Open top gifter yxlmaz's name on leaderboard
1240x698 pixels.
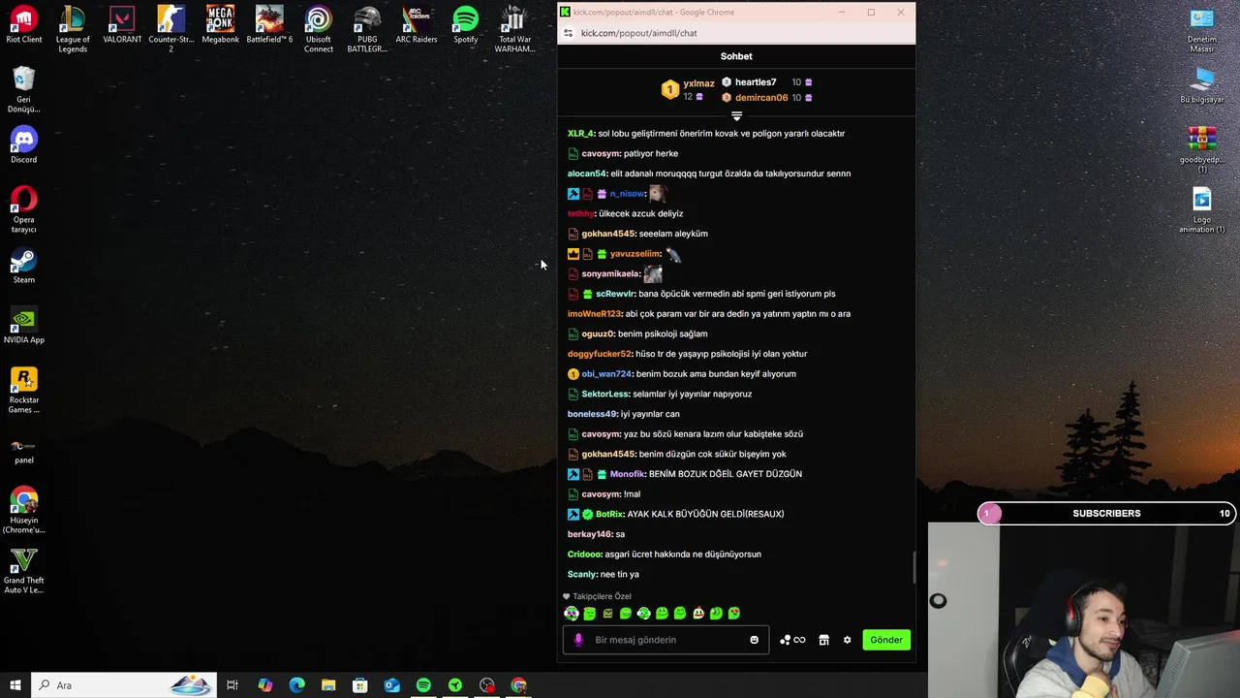click(698, 83)
